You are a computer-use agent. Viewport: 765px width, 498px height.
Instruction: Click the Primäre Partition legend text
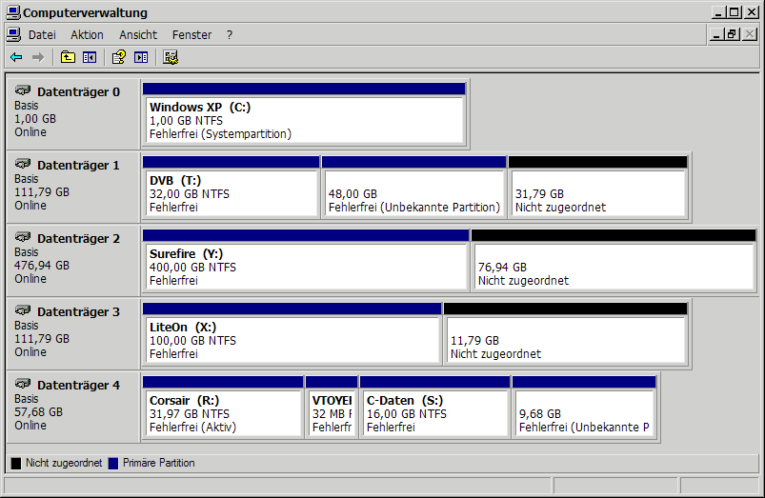158,463
